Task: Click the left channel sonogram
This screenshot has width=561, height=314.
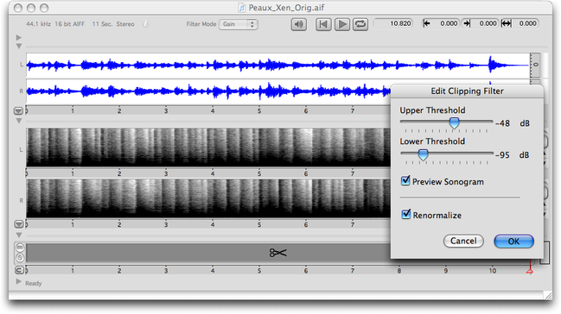Action: coord(208,148)
